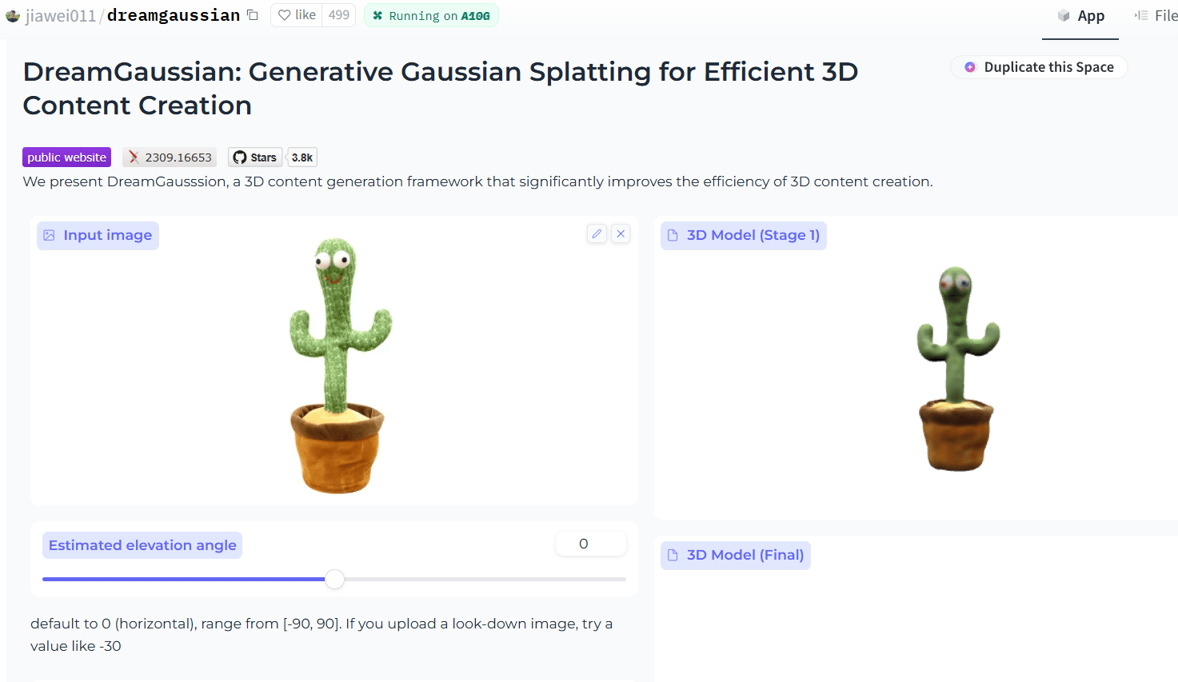The height and width of the screenshot is (682, 1178).
Task: Click the Duplicate this Space button
Action: (1038, 67)
